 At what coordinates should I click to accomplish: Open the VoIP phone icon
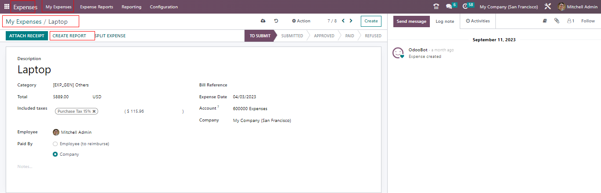(x=436, y=7)
